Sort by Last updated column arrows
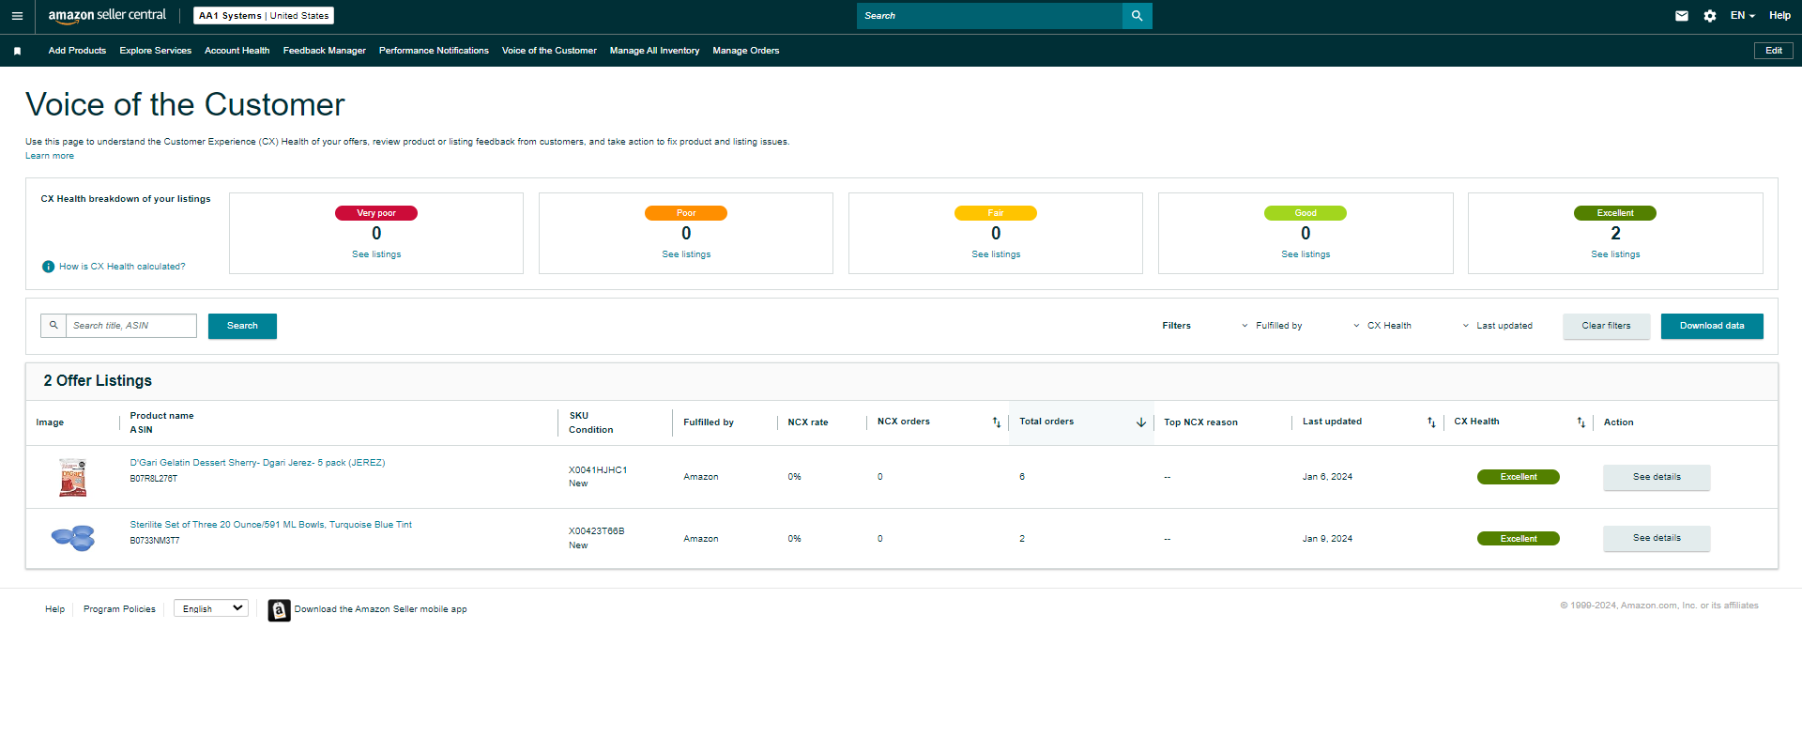 pyautogui.click(x=1431, y=422)
